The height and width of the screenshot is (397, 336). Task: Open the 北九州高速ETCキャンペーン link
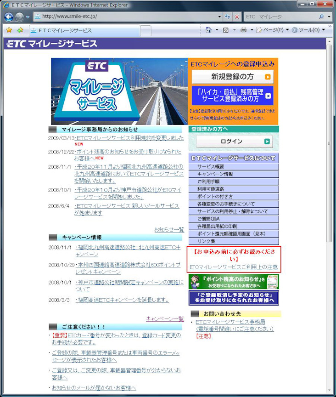point(128,251)
